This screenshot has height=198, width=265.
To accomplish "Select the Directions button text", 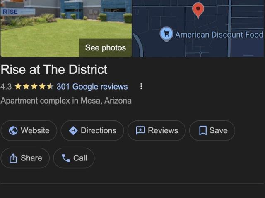I will 99,130.
